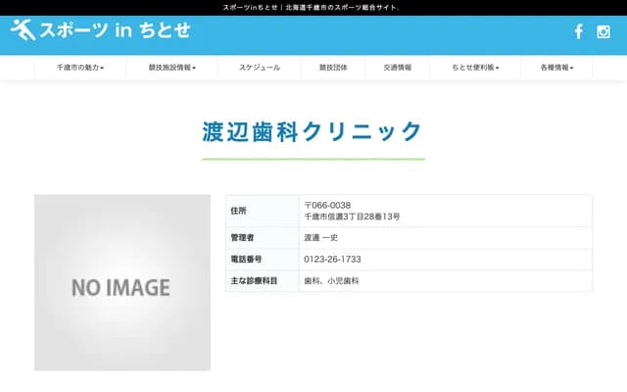Open the Facebook page icon

click(578, 31)
